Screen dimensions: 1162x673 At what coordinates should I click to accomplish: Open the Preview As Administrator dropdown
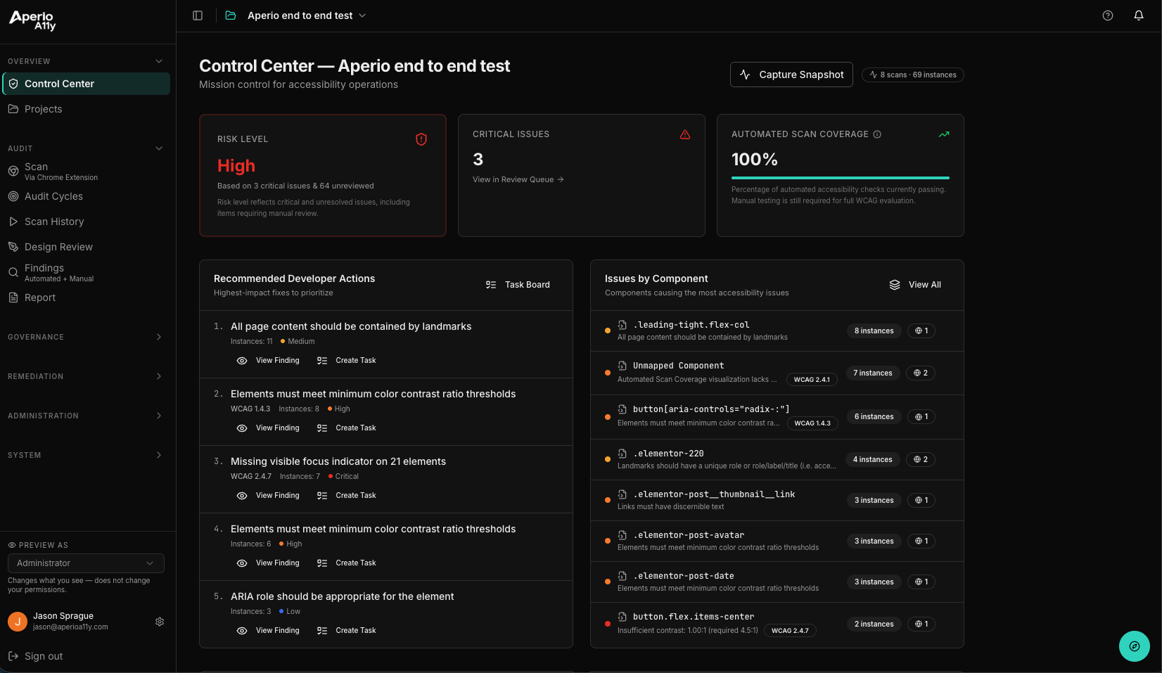(86, 563)
